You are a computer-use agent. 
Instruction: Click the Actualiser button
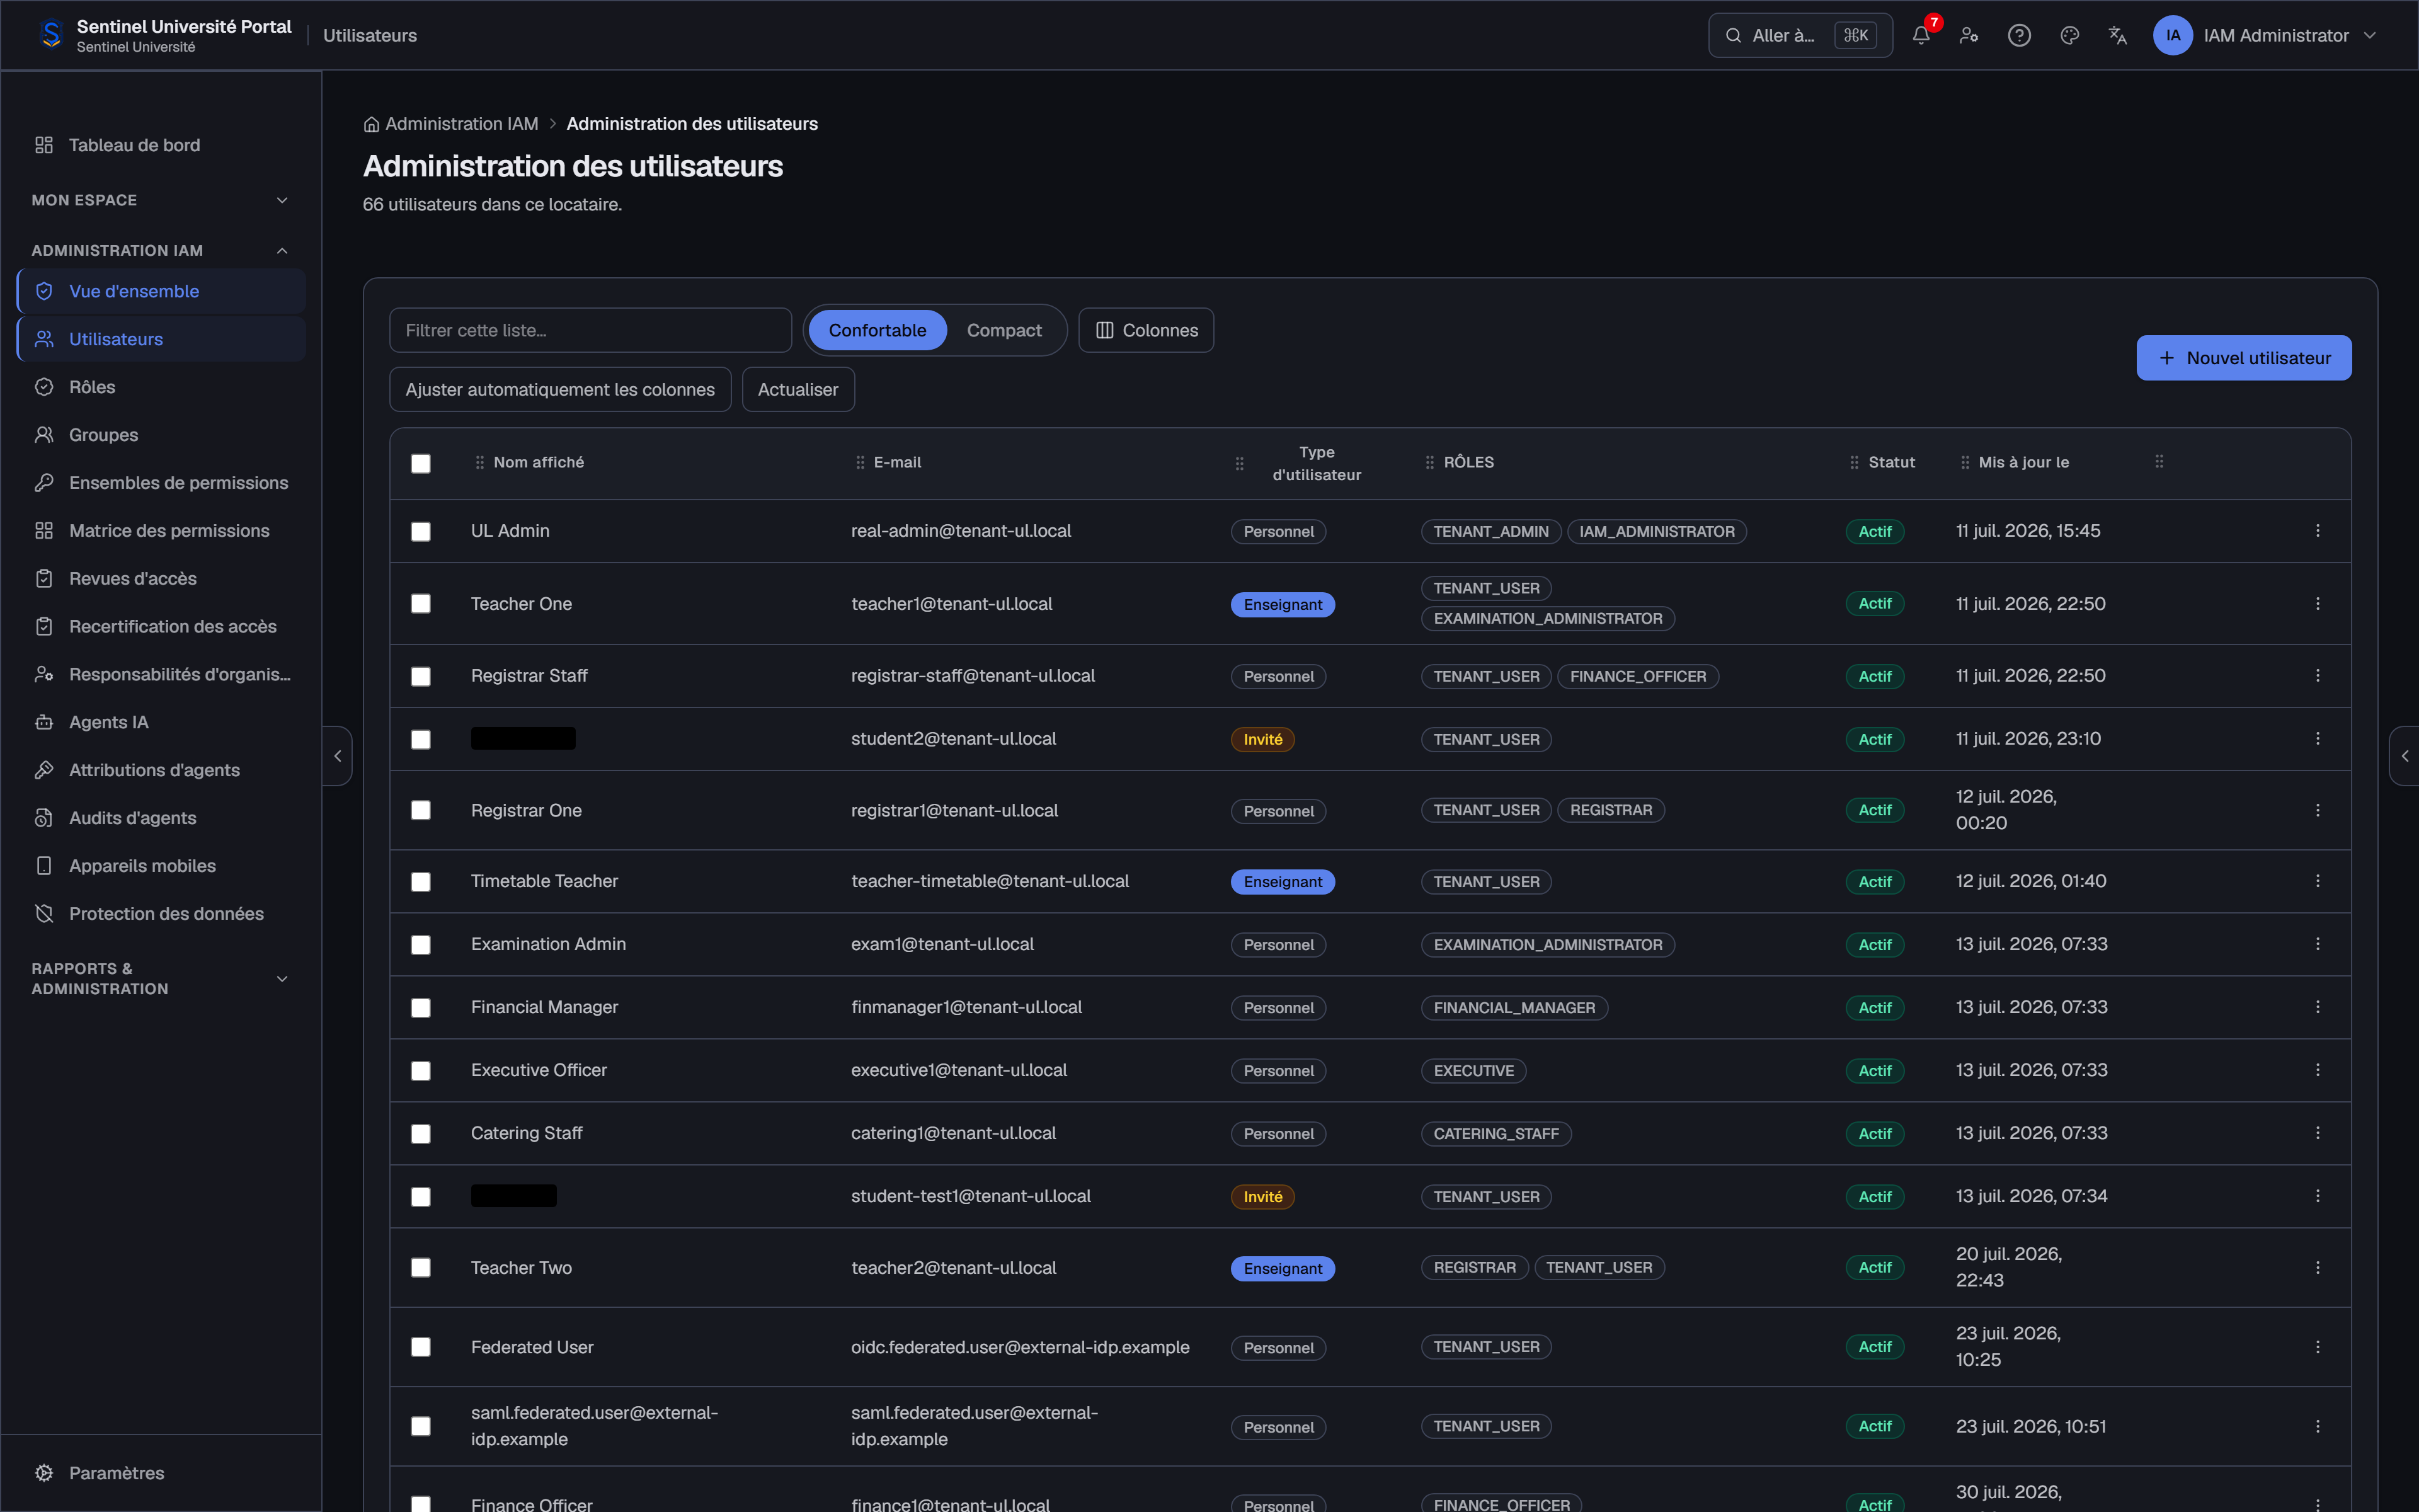(798, 389)
